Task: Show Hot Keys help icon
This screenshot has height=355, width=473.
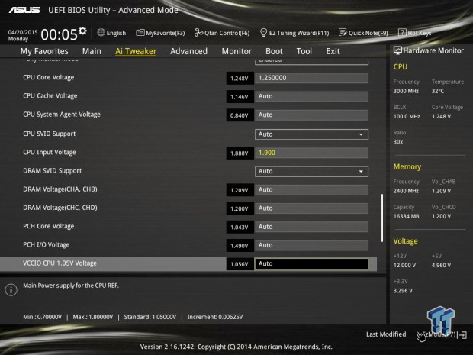Action: click(x=402, y=33)
